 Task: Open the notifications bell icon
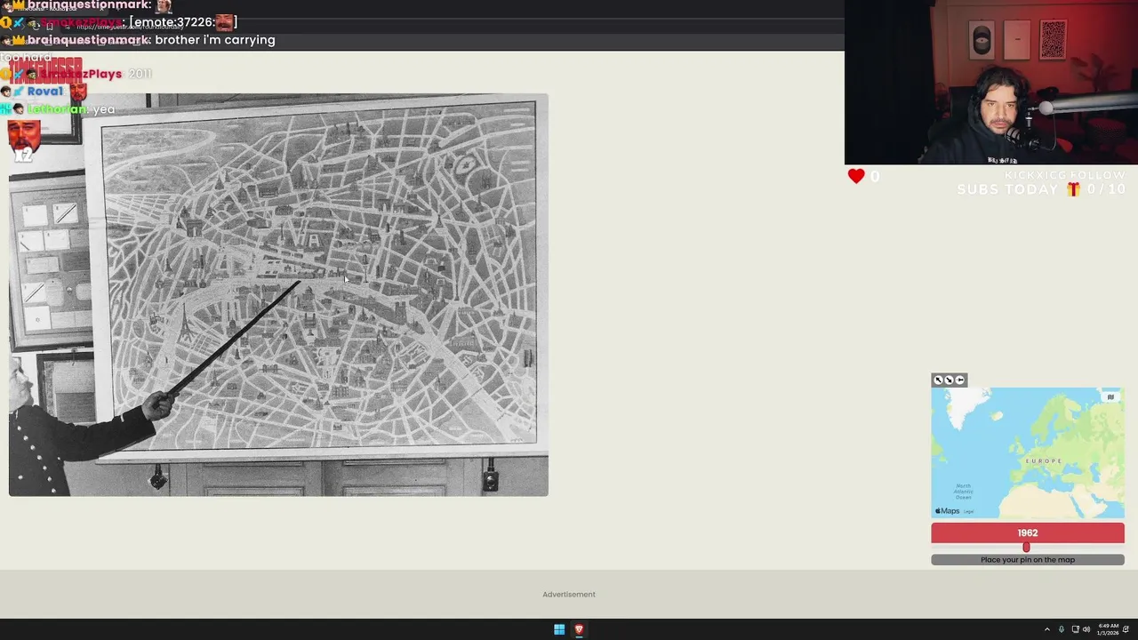coord(1126,629)
